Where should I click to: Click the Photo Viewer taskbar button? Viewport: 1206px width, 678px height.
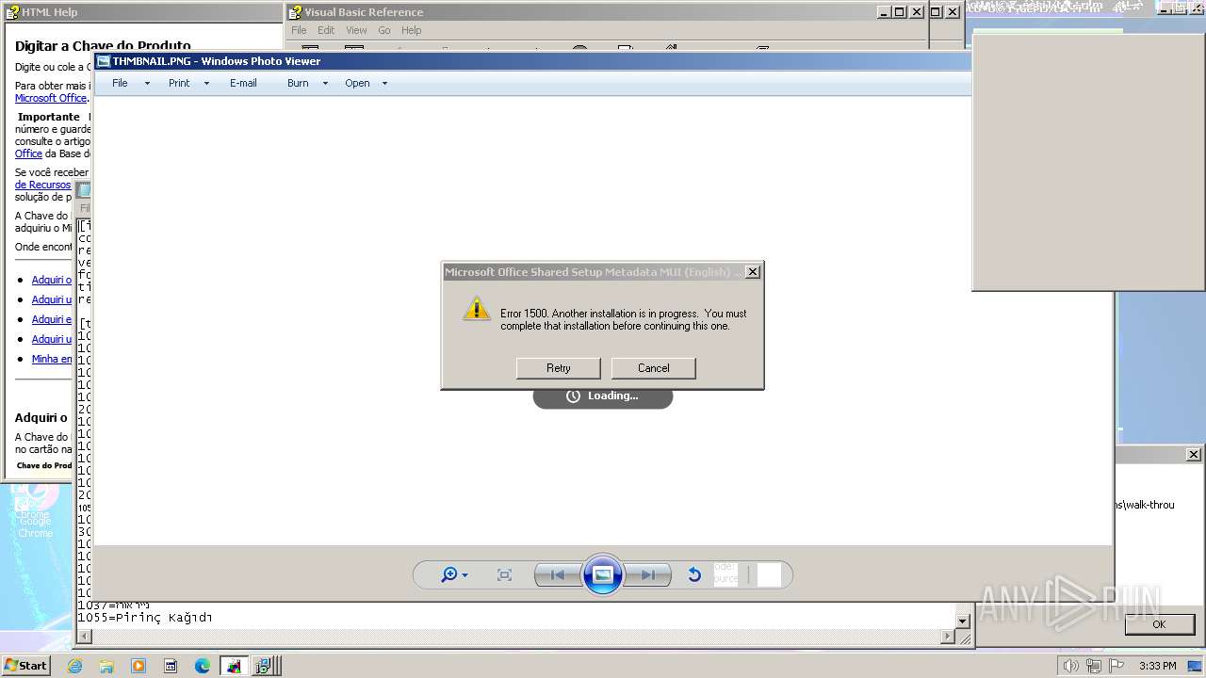pos(234,666)
